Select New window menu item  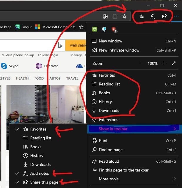(x=134, y=41)
